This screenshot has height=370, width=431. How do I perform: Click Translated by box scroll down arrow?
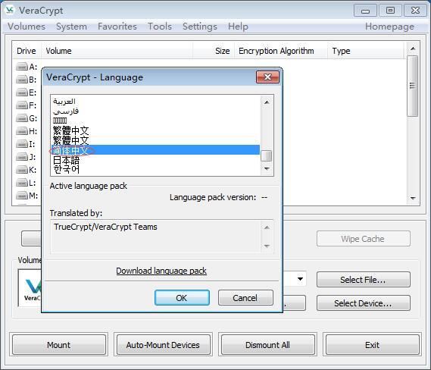pyautogui.click(x=267, y=246)
